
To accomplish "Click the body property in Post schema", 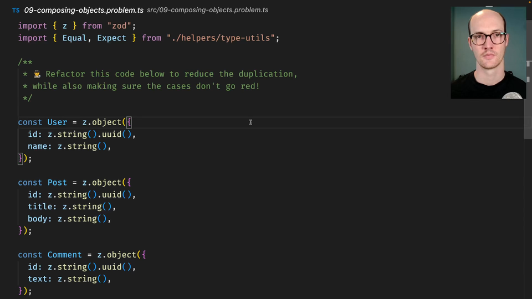I will pos(37,219).
